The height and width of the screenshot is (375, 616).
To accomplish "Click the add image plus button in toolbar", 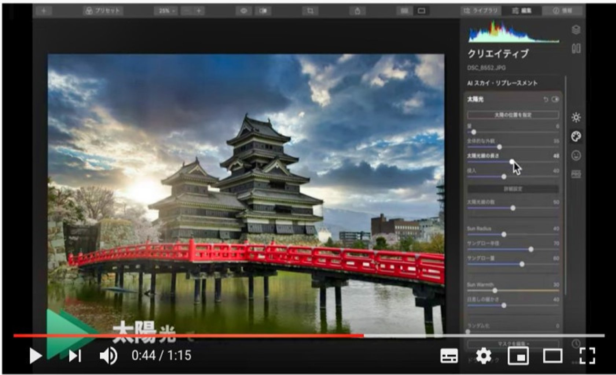I will 44,11.
